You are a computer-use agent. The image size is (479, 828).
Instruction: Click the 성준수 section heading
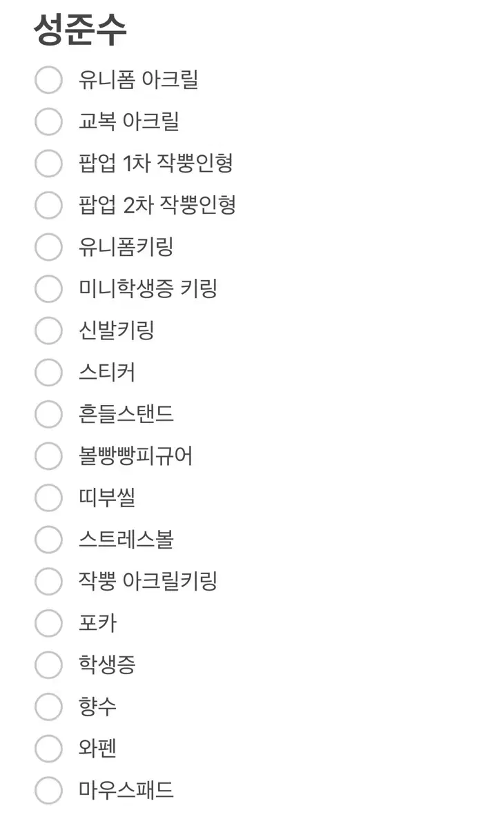pos(80,30)
